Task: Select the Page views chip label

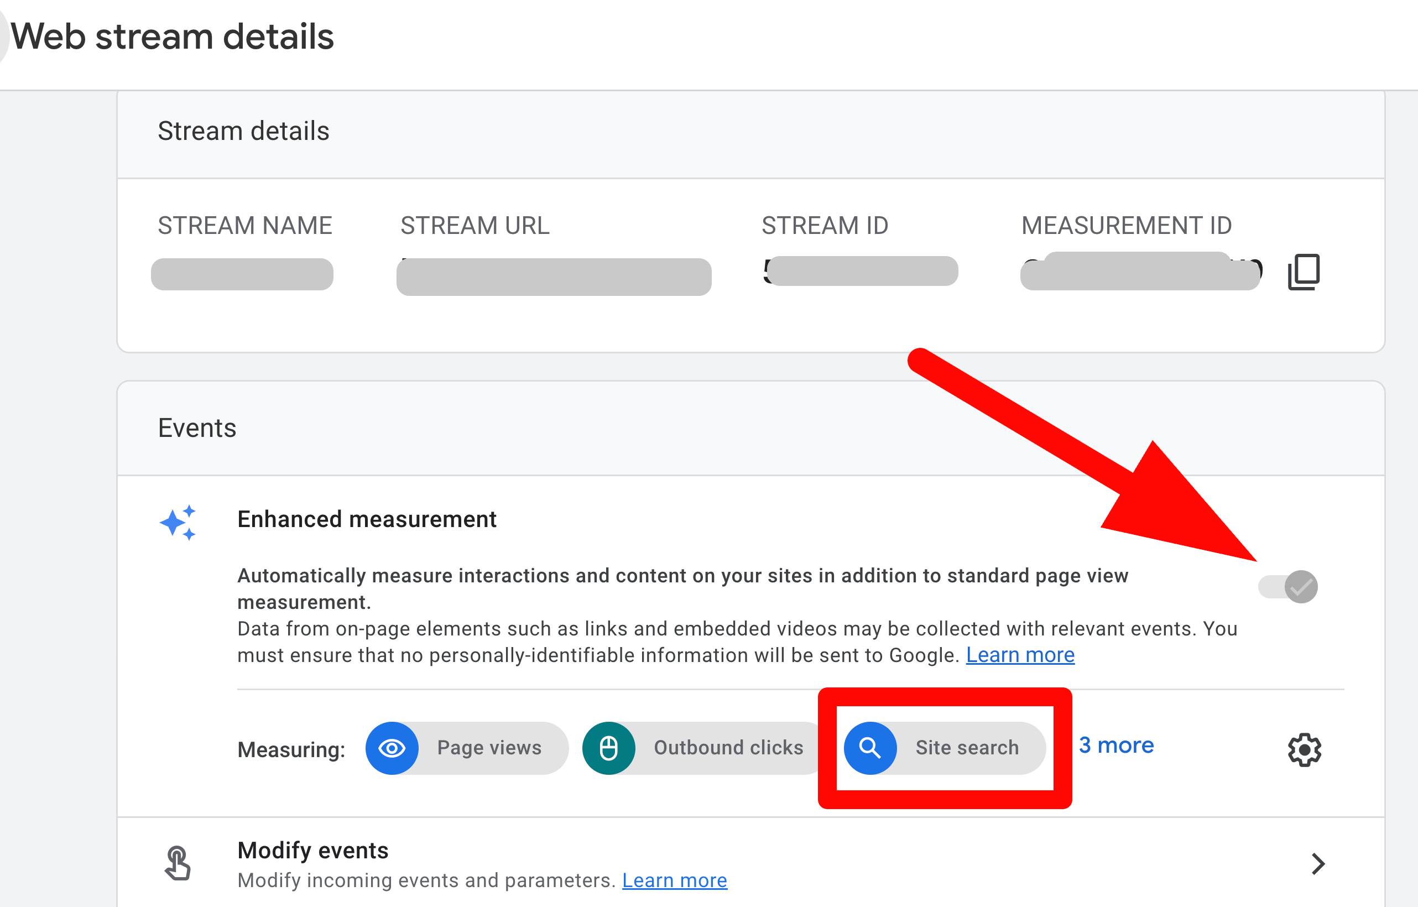Action: [x=489, y=748]
